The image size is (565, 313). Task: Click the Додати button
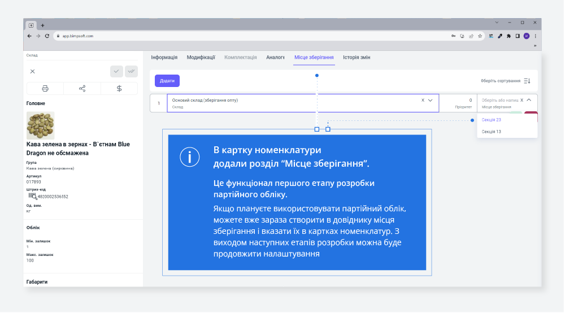coord(167,81)
